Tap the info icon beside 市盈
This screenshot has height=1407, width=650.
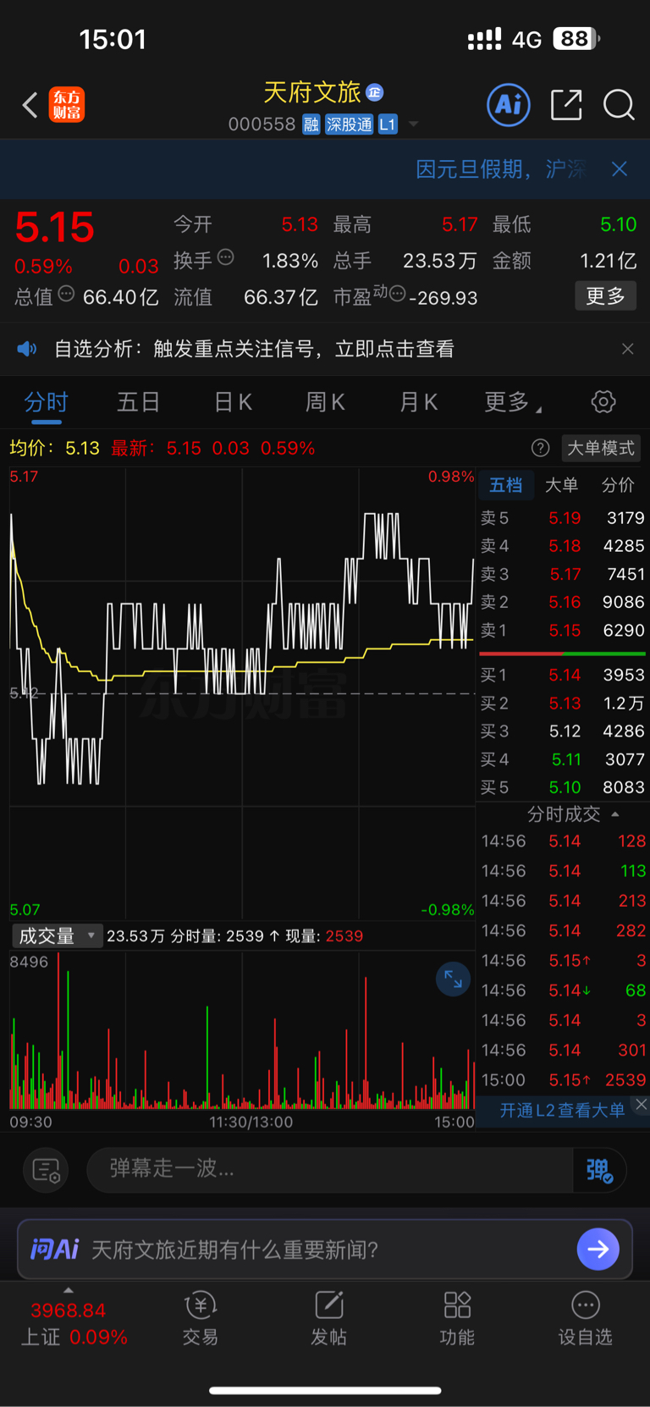397,294
